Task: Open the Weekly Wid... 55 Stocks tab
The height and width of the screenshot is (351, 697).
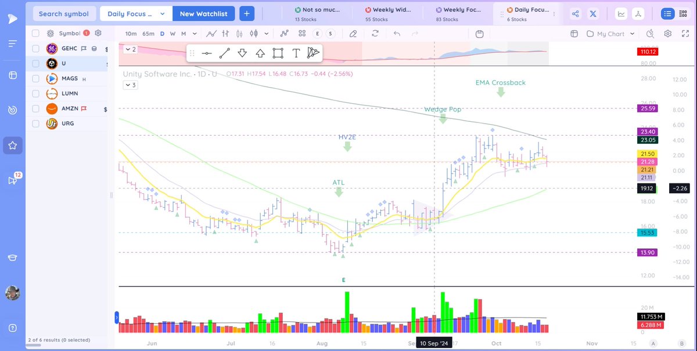Action: coord(389,14)
